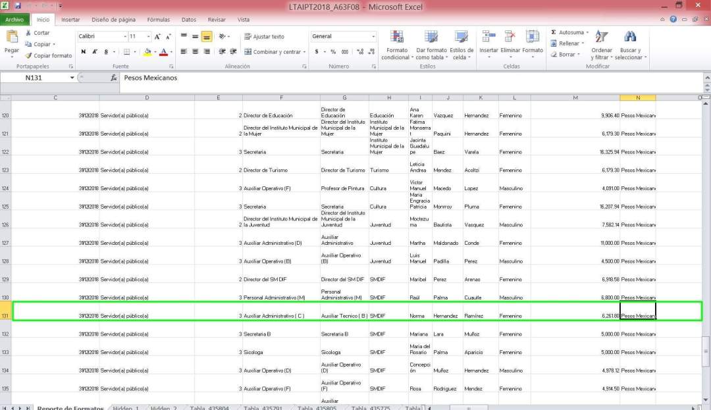Viewport: 711px width, 410px height.
Task: Open the Calibri font name dropdown
Action: 125,37
